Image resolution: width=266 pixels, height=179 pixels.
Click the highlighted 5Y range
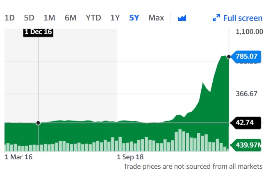[x=134, y=18]
